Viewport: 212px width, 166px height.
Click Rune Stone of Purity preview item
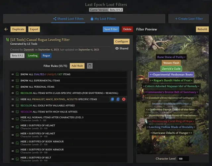click(171, 57)
